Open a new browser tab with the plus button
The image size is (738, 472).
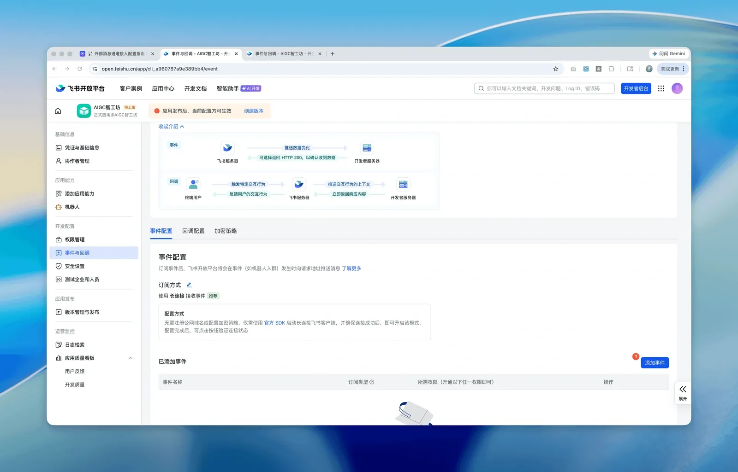333,54
